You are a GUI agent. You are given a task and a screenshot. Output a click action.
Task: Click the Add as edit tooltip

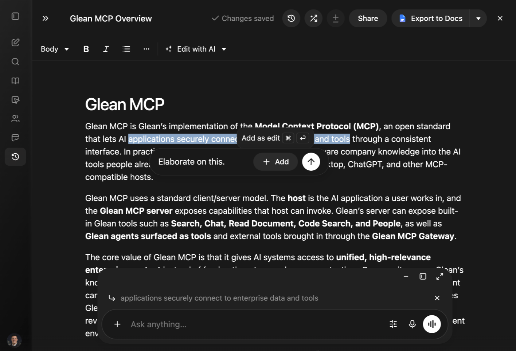(x=275, y=138)
